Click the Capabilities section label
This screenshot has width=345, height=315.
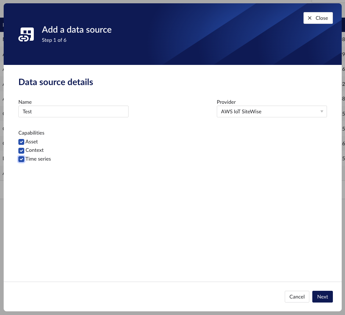pos(30,132)
